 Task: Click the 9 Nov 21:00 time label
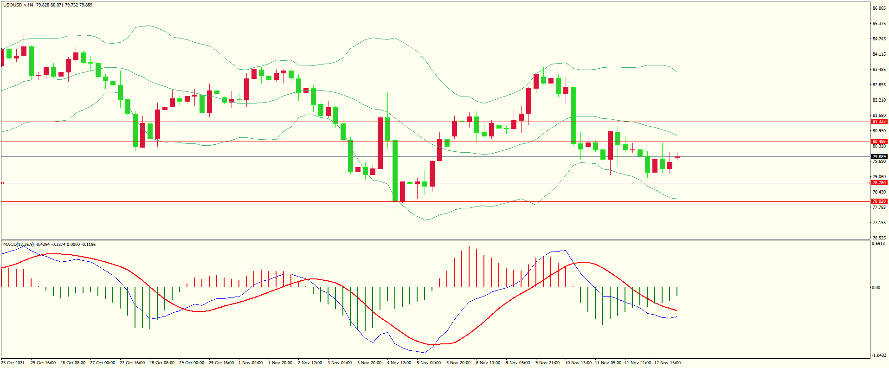[548, 363]
